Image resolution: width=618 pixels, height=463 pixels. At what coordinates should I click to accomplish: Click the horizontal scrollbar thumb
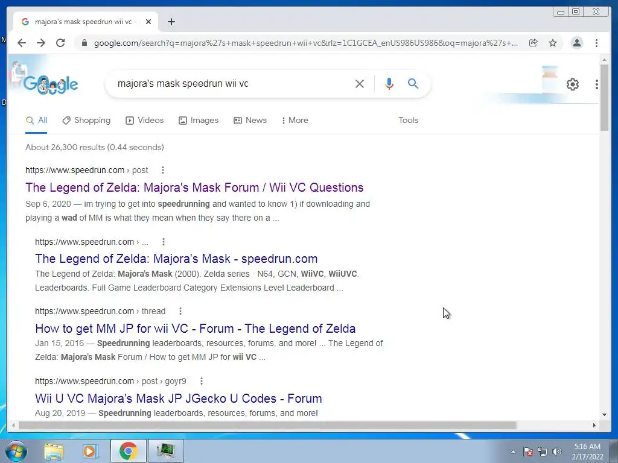click(267, 425)
